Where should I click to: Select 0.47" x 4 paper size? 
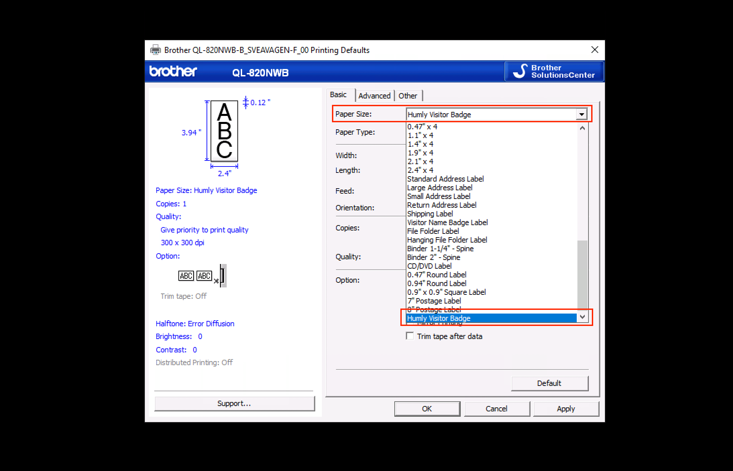point(492,127)
